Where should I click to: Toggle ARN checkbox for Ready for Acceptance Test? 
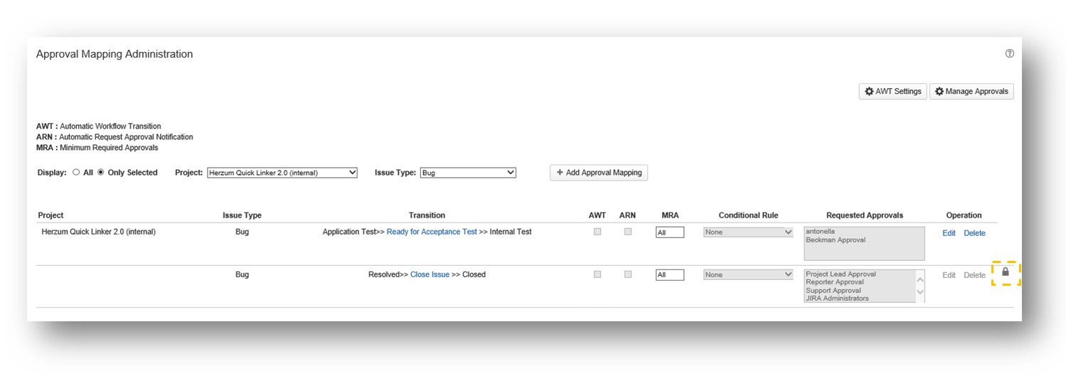tap(628, 232)
